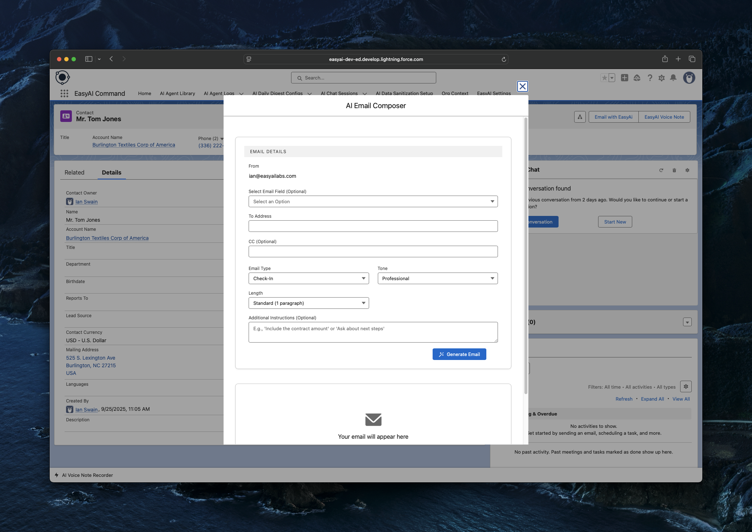The image size is (752, 532).
Task: Open the user profile avatar menu
Action: click(689, 78)
